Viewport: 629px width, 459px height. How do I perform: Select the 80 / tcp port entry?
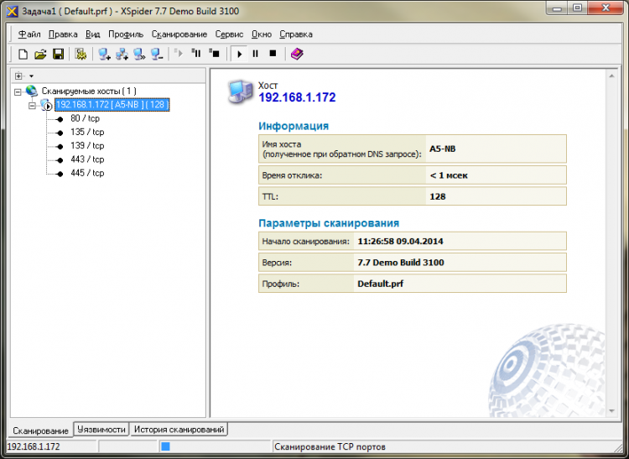(85, 118)
